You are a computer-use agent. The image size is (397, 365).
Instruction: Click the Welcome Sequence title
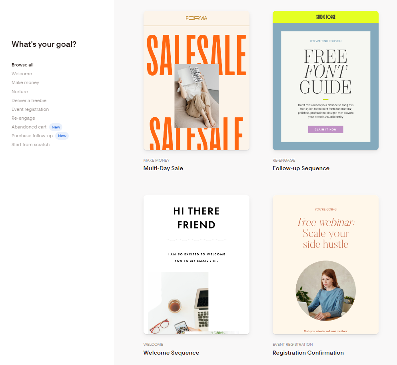click(x=172, y=353)
